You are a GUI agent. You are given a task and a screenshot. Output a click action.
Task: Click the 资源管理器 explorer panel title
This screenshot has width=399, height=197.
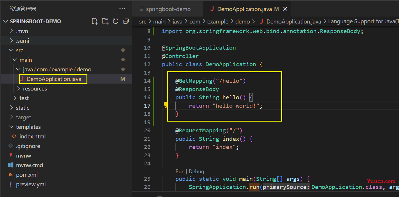coord(23,9)
